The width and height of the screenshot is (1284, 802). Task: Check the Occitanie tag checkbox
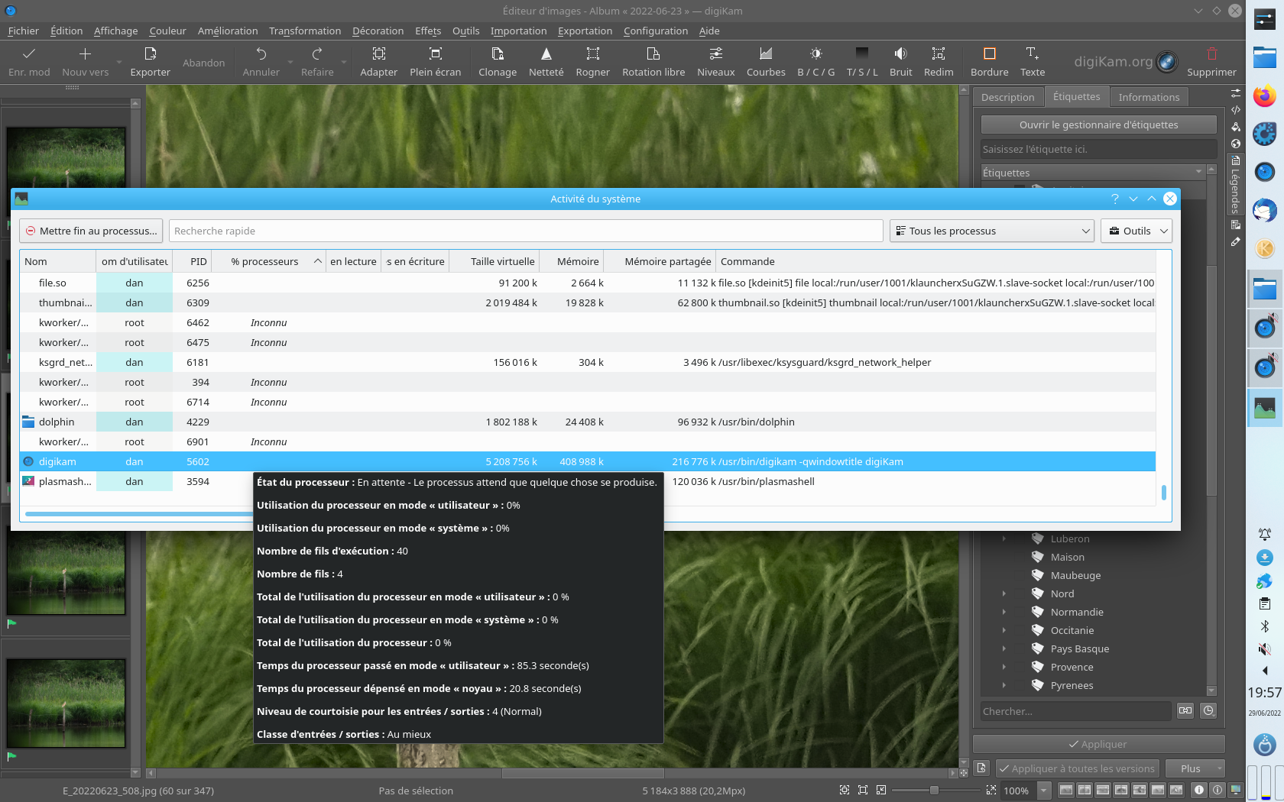point(1020,631)
